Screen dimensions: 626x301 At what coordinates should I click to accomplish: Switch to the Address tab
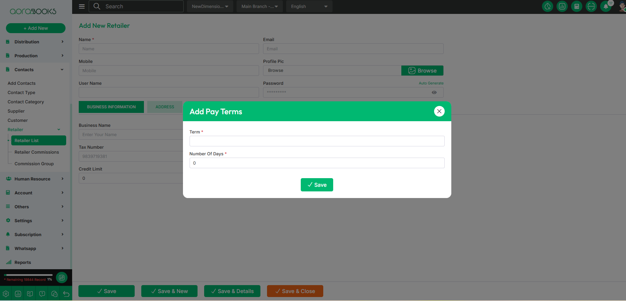click(x=165, y=107)
